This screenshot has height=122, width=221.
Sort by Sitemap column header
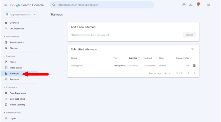tap(74, 58)
